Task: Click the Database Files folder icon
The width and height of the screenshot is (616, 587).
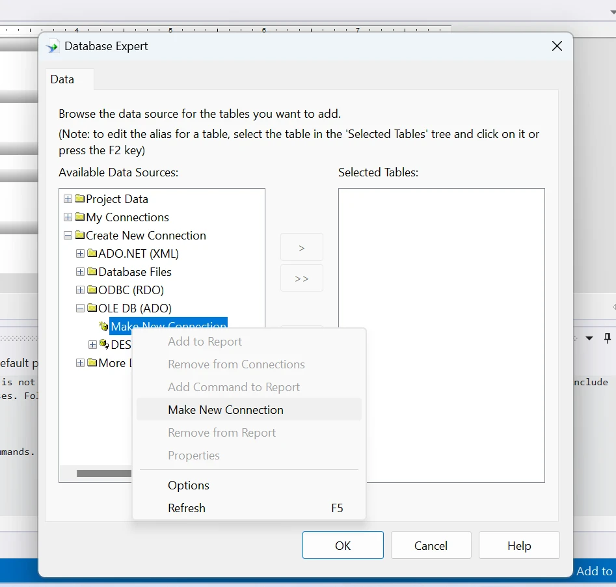Action: [92, 272]
